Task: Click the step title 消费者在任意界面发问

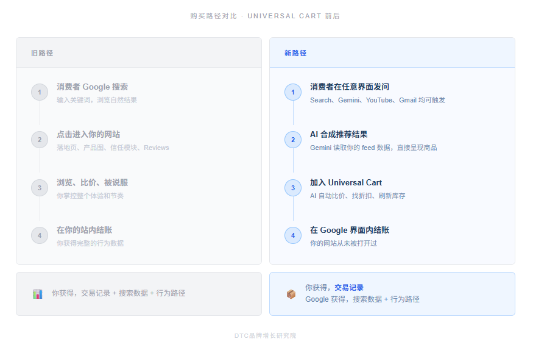Action: [x=350, y=87]
